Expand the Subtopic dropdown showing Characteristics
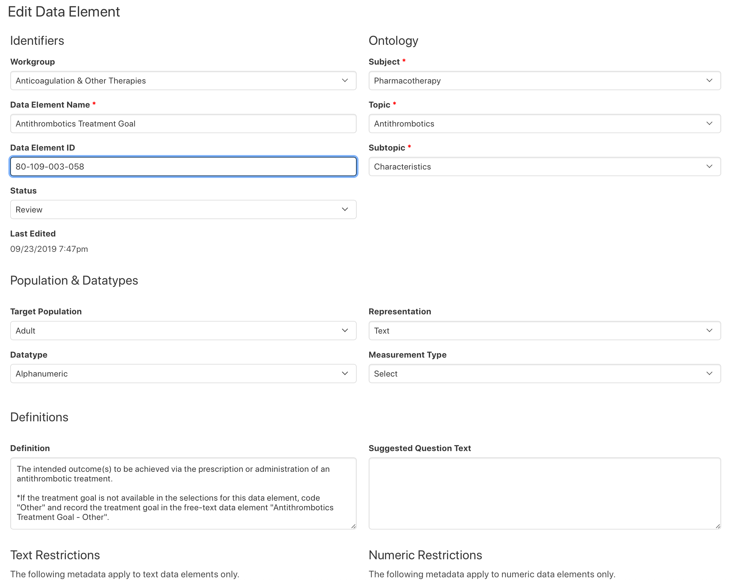This screenshot has height=580, width=732. [x=544, y=166]
